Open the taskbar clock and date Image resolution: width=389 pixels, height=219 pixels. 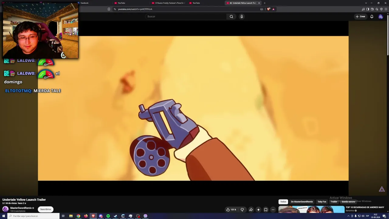376,216
